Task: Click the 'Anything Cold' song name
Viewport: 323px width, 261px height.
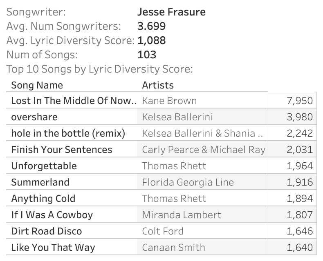Action: click(x=43, y=199)
